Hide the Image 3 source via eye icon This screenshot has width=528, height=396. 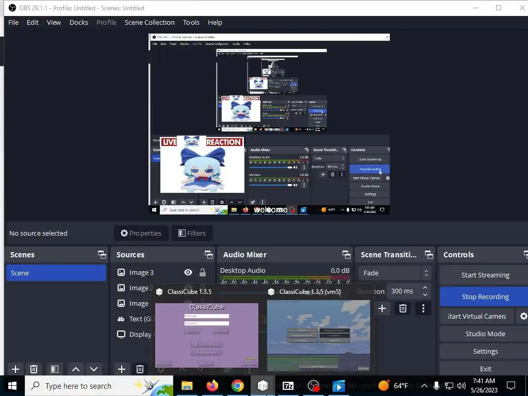pyautogui.click(x=188, y=272)
